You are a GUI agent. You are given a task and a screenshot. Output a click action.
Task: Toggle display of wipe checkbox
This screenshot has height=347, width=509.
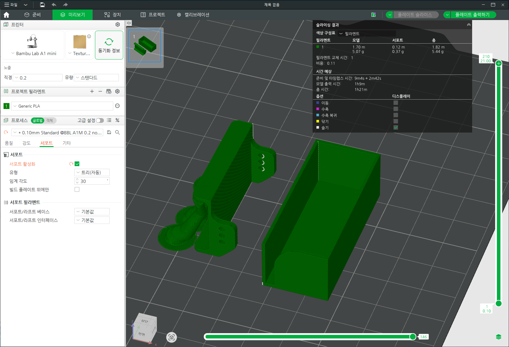click(x=396, y=121)
